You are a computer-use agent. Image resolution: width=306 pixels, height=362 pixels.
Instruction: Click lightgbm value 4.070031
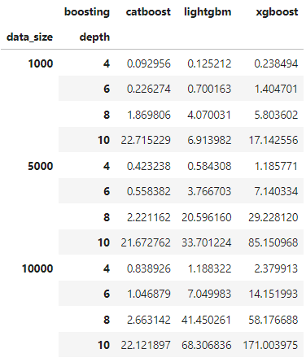tap(209, 115)
